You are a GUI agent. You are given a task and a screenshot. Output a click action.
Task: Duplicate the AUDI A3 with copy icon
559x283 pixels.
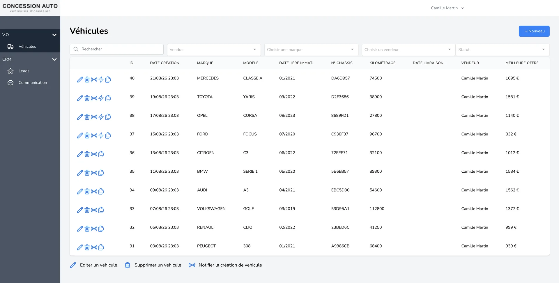click(101, 191)
